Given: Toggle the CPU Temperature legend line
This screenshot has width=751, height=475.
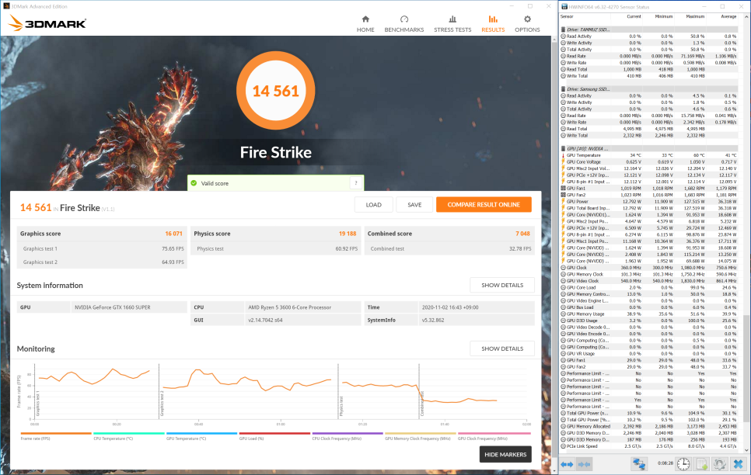Looking at the screenshot, I should (128, 436).
